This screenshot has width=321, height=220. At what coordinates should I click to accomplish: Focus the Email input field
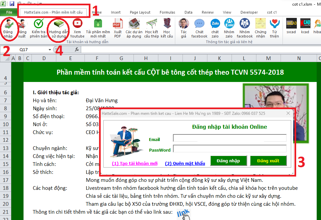pyautogui.click(x=230, y=138)
